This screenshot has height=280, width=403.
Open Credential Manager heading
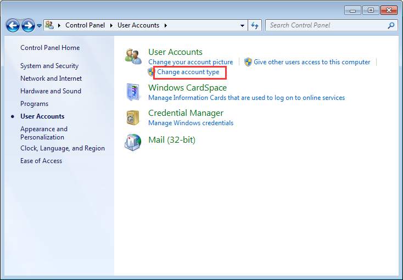point(186,113)
